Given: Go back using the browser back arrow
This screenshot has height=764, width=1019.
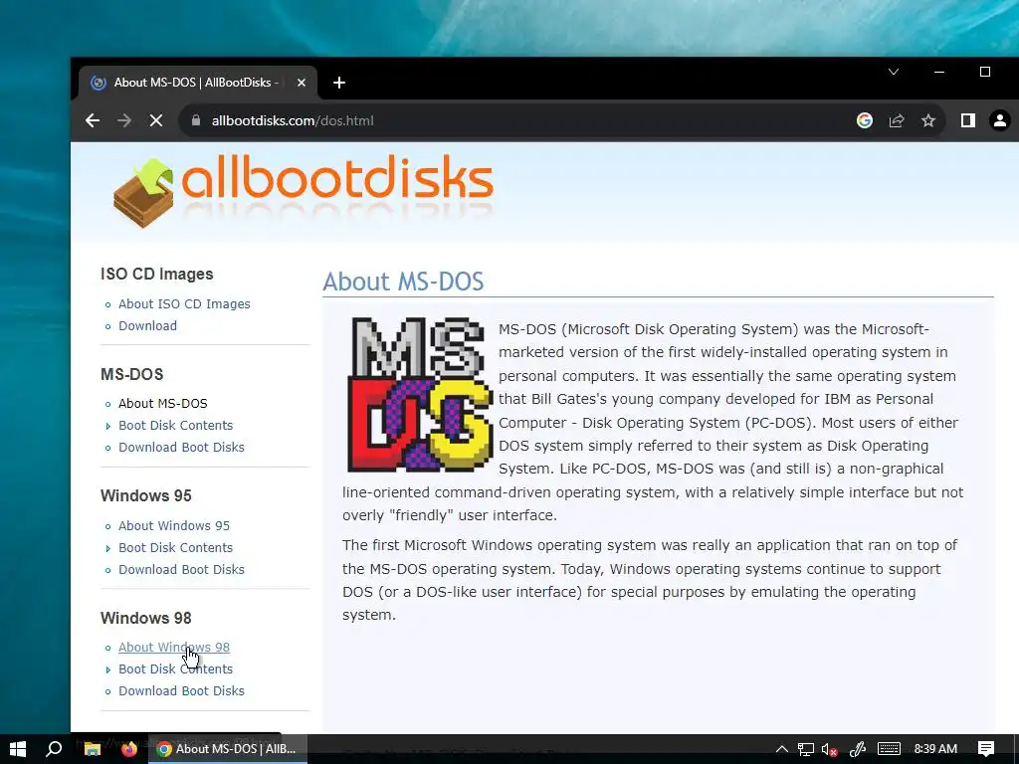Looking at the screenshot, I should (93, 120).
